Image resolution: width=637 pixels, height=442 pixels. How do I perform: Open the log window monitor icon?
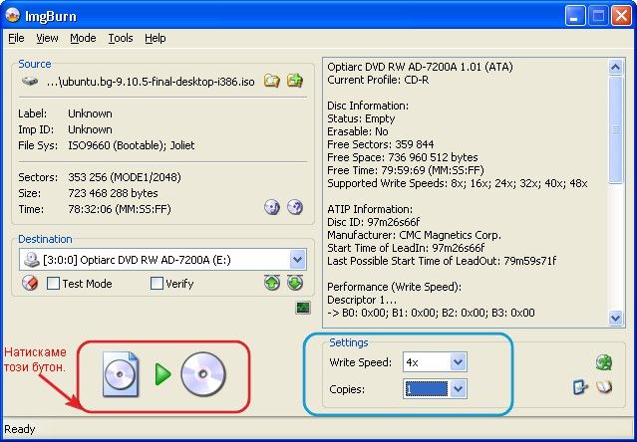pos(303,308)
